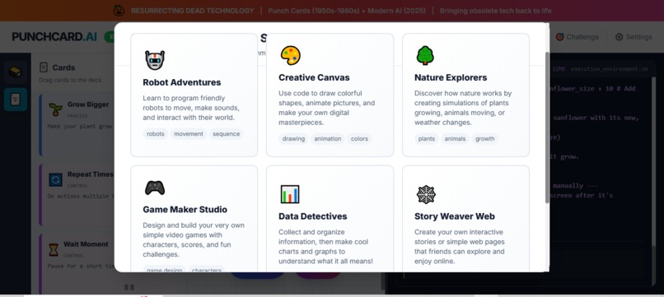This screenshot has height=297, width=664.
Task: Click the 'colors' tag
Action: tap(359, 139)
